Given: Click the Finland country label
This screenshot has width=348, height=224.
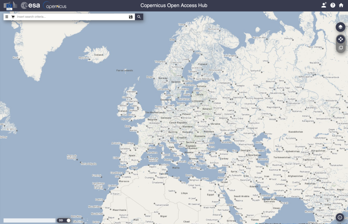Looking at the screenshot, I should coord(202,64).
